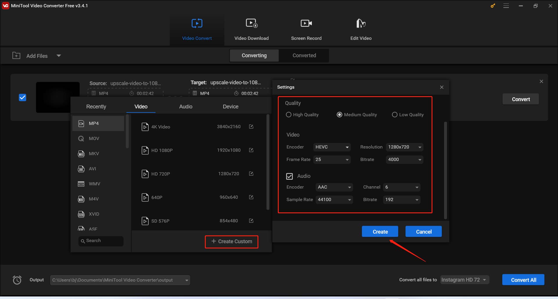Open the video Encoder HEVC dropdown
The width and height of the screenshot is (558, 299).
pos(332,147)
